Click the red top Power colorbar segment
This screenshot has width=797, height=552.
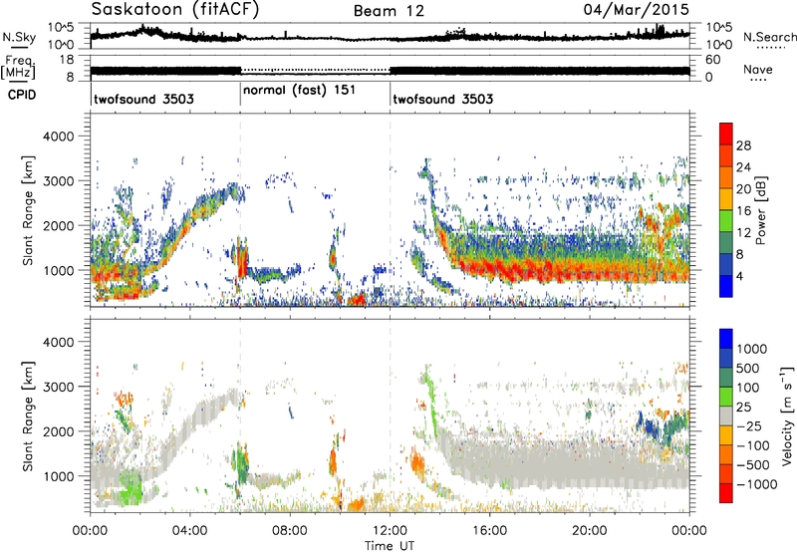coord(726,135)
